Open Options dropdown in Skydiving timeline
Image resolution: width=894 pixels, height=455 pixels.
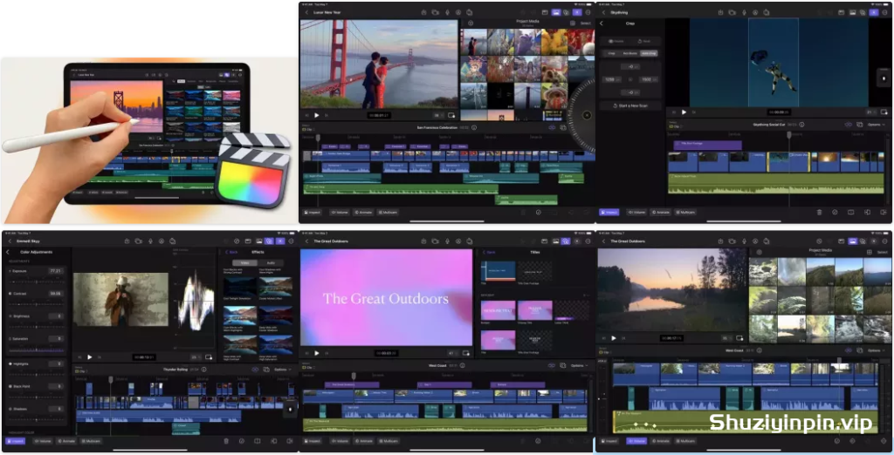[877, 124]
